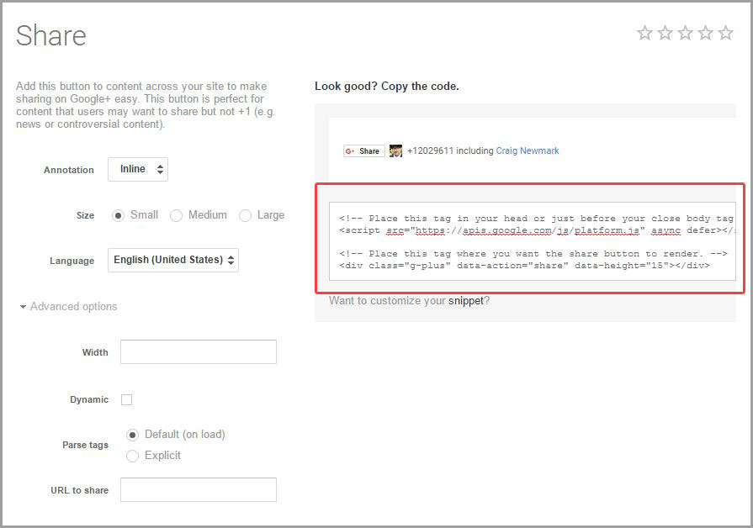Click the profile avatar next to Share button
The image size is (753, 528).
coord(395,150)
